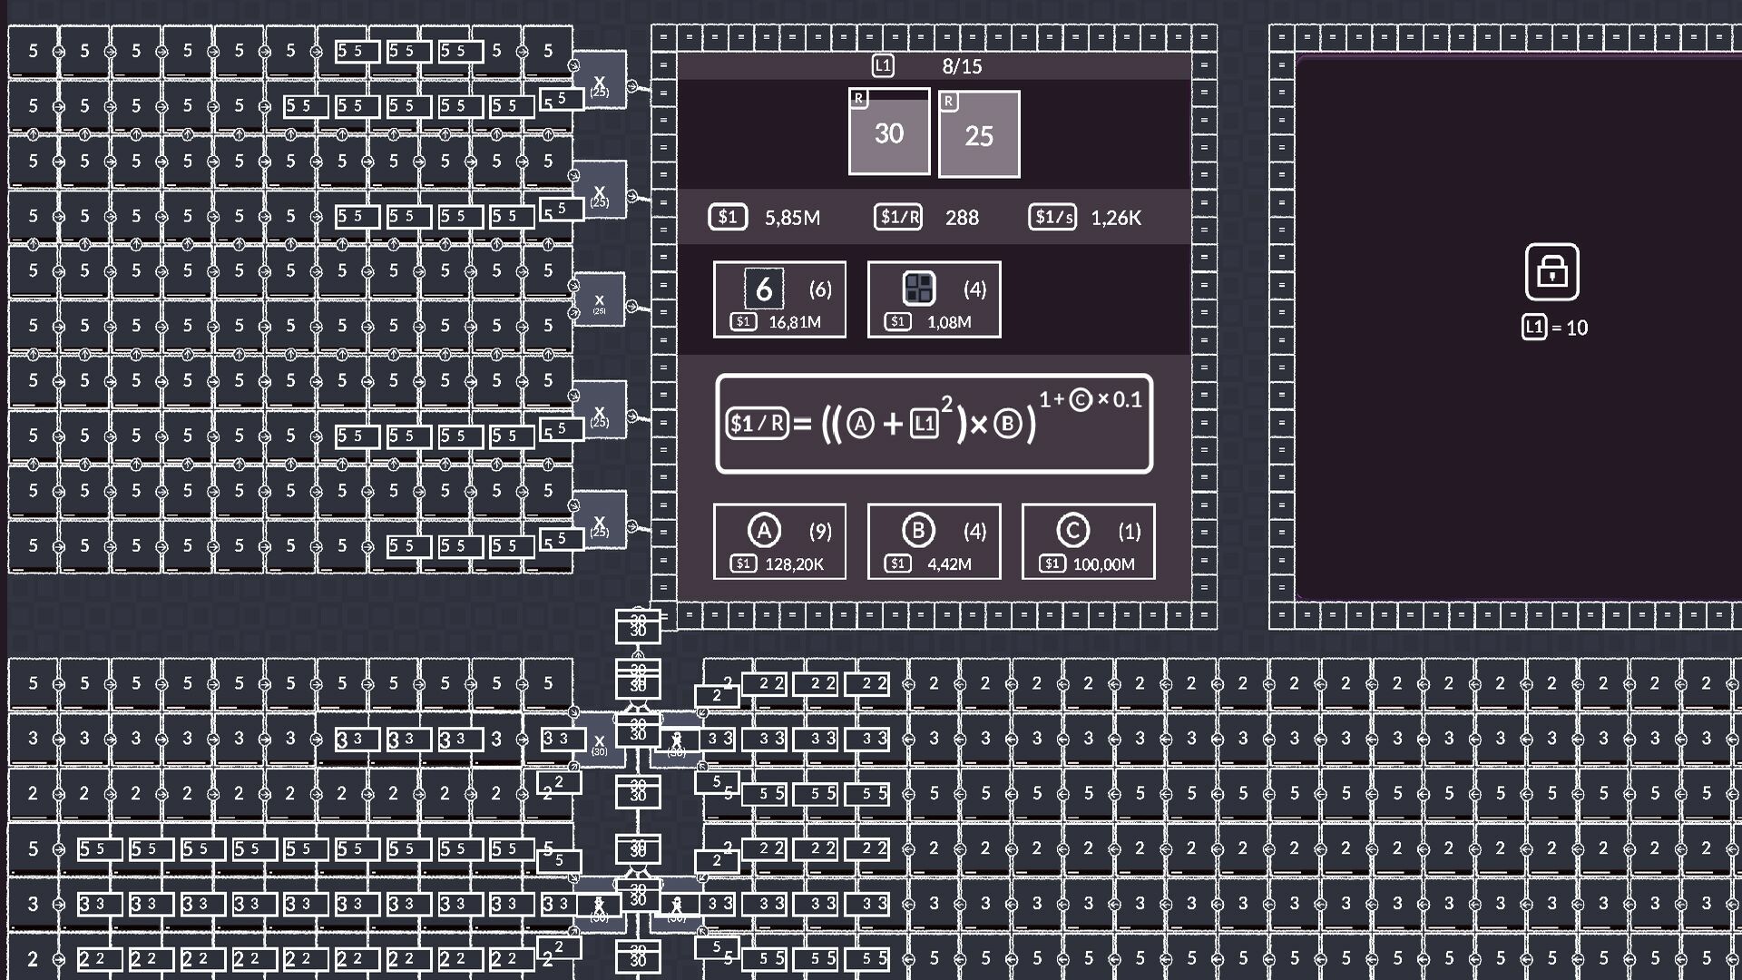Buy the A upgrade costing 128,20K
This screenshot has width=1742, height=980.
tap(778, 541)
